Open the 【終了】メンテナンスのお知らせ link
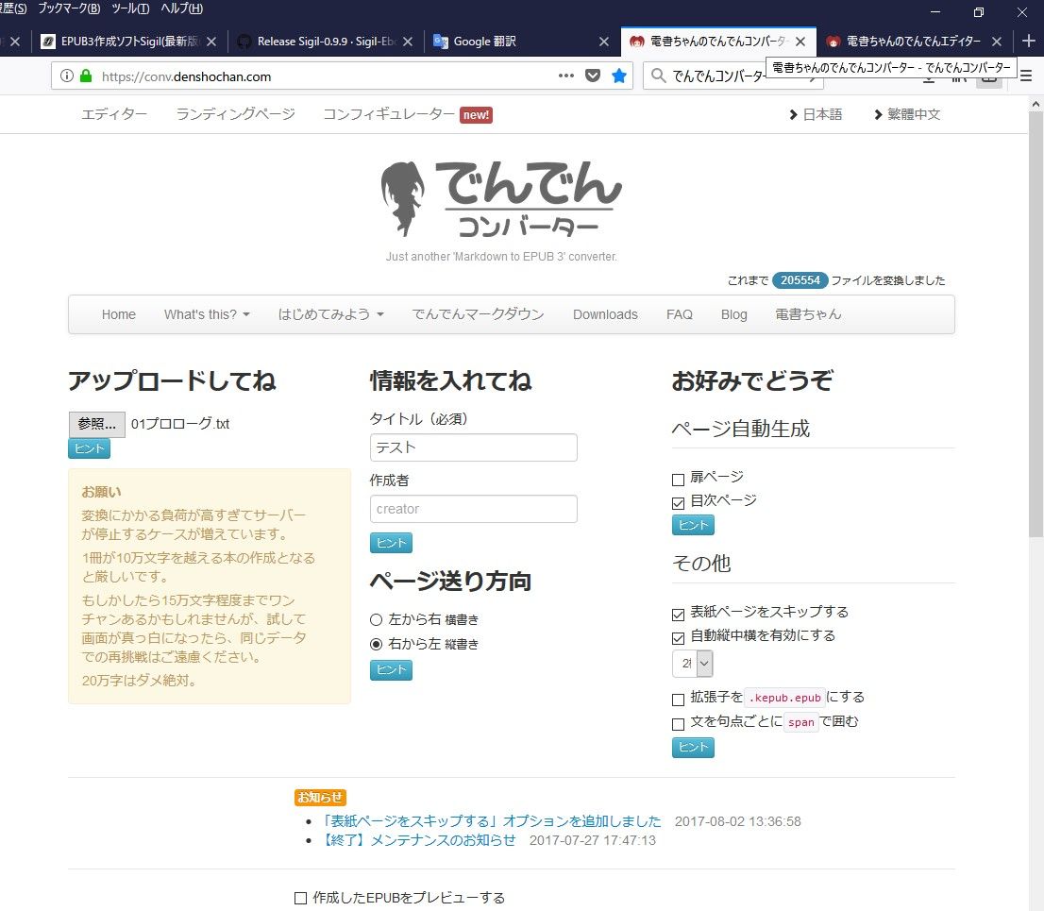1044x911 pixels. click(418, 840)
